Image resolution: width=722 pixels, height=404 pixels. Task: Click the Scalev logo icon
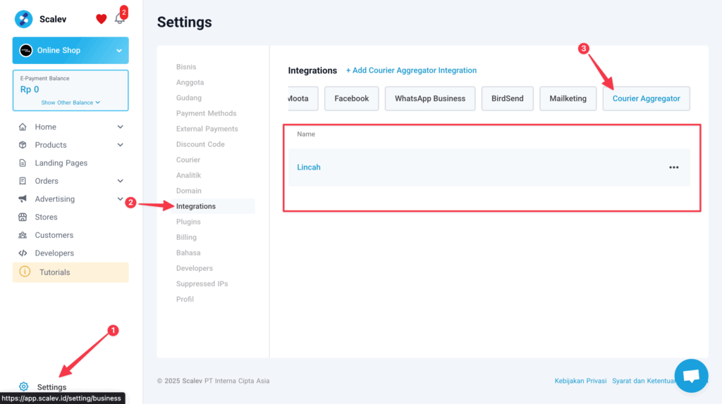(x=23, y=19)
